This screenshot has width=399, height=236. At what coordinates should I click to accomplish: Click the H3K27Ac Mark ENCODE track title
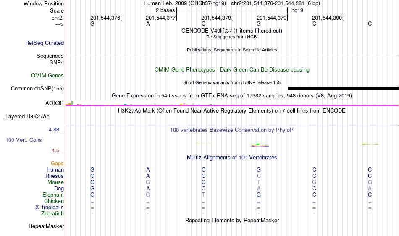click(x=232, y=111)
